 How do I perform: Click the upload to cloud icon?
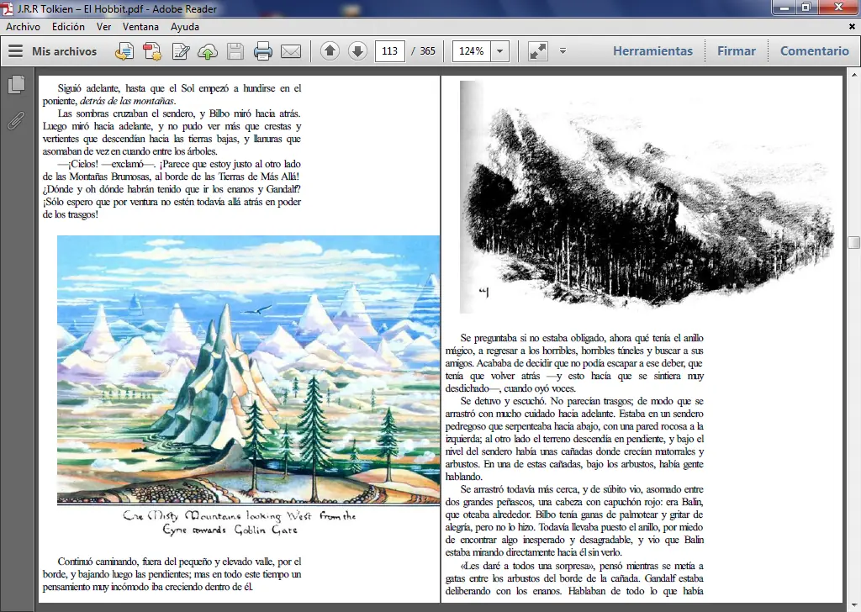pyautogui.click(x=208, y=51)
